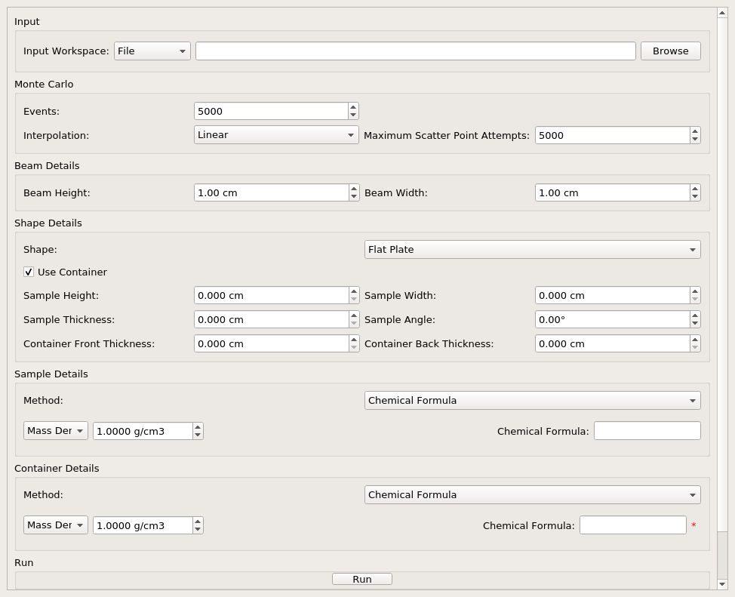Increment Beam Width with up arrow
The image size is (735, 597).
(x=695, y=189)
